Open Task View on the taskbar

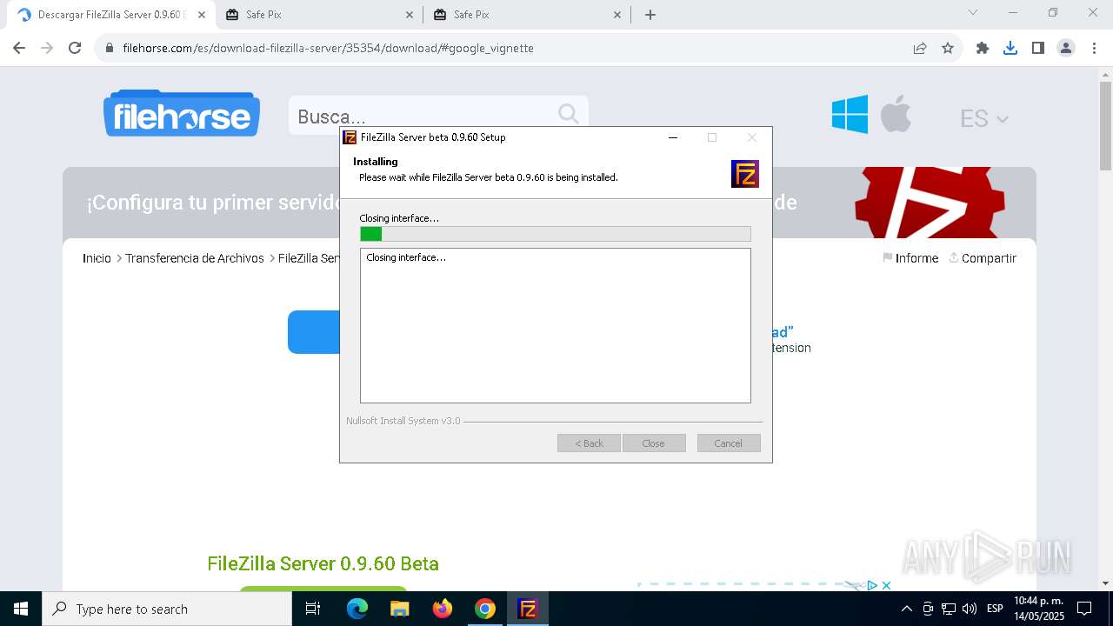point(313,609)
